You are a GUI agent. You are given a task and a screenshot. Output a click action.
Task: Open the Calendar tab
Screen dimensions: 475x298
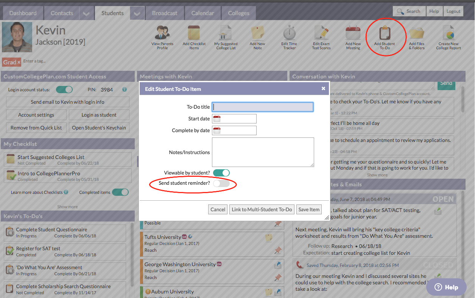203,13
